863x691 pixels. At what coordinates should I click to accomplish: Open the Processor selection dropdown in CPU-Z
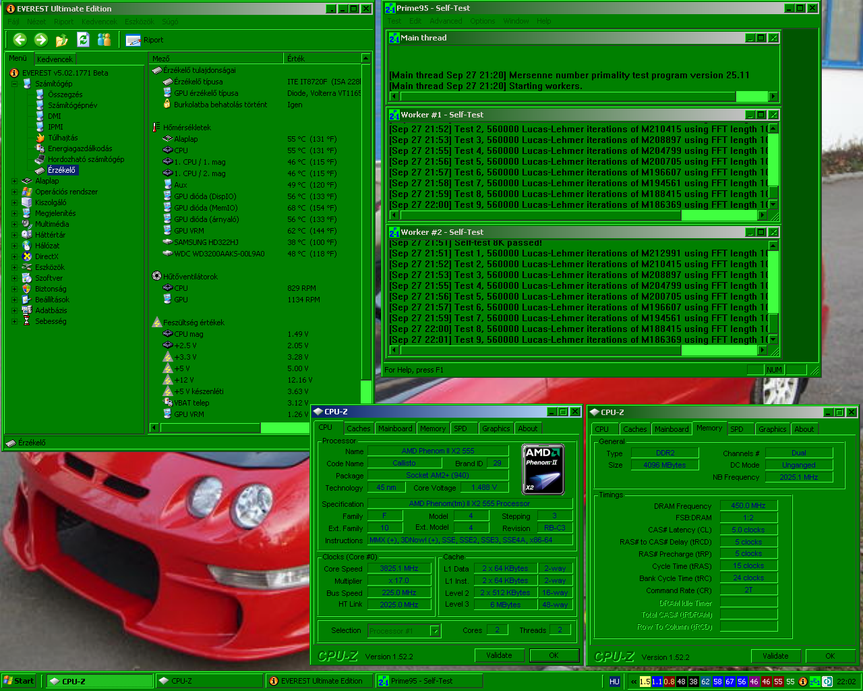point(435,631)
